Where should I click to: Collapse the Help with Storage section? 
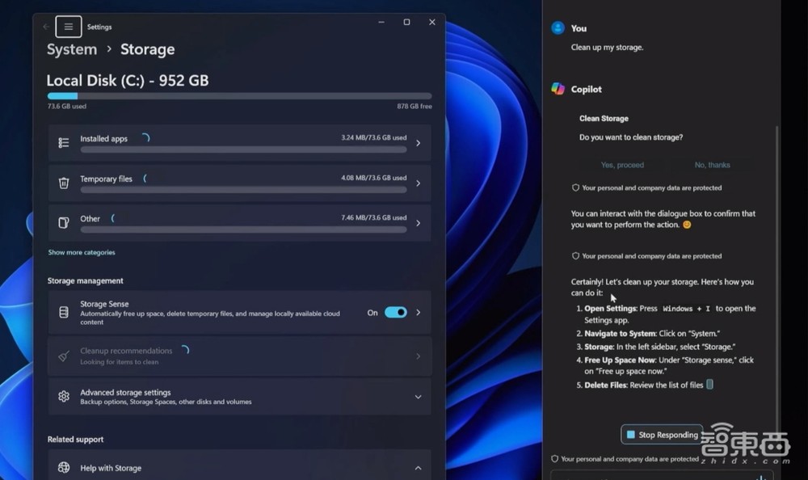pyautogui.click(x=418, y=468)
